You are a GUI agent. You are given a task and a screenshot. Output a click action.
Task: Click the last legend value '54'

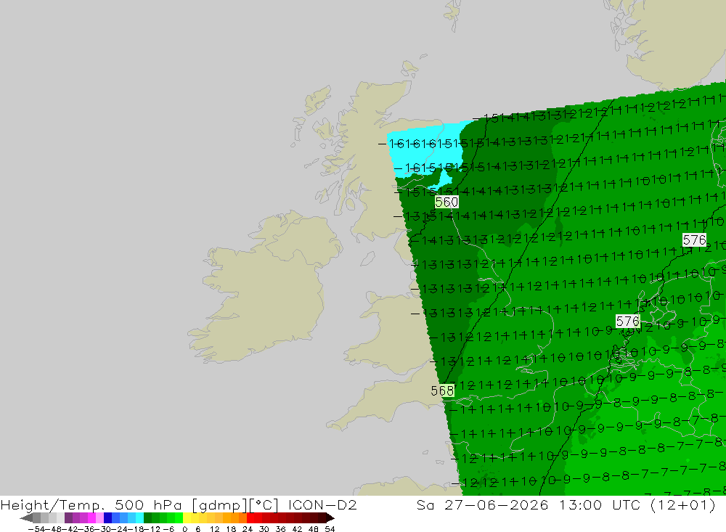330,529
